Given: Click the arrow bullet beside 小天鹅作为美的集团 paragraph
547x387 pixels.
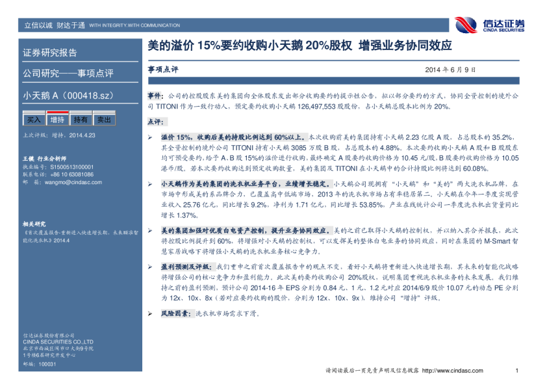Looking at the screenshot, I should coord(150,184).
